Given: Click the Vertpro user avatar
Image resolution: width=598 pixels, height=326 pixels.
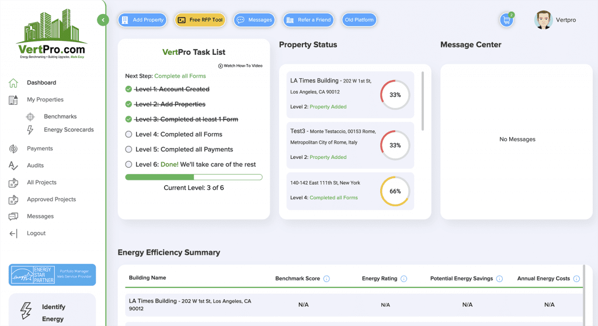Looking at the screenshot, I should pyautogui.click(x=544, y=20).
